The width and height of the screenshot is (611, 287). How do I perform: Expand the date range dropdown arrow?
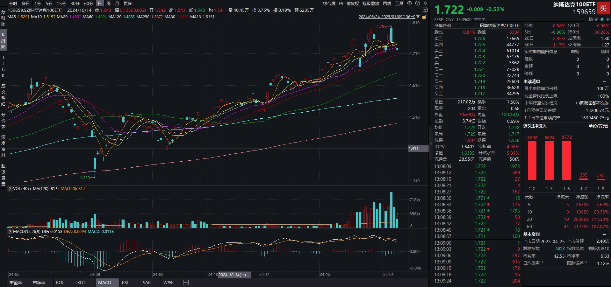[x=418, y=17]
